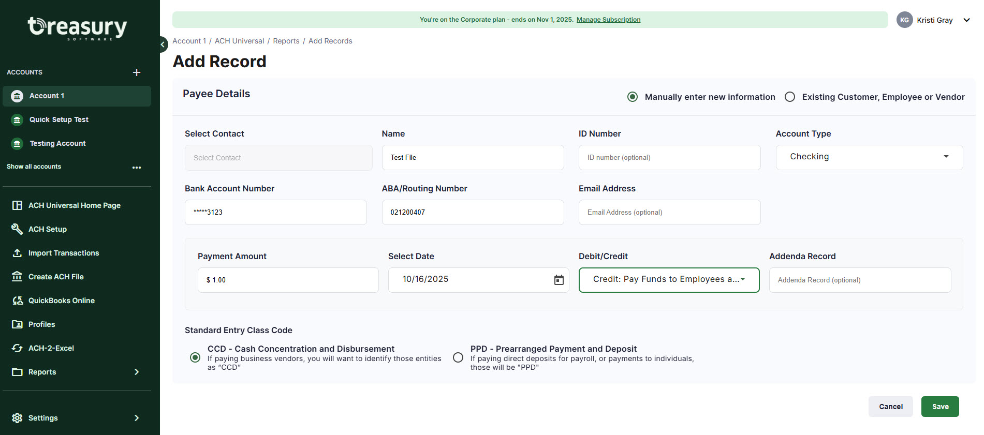This screenshot has width=984, height=435.
Task: Click the Create ACH File bank icon
Action: tap(17, 277)
